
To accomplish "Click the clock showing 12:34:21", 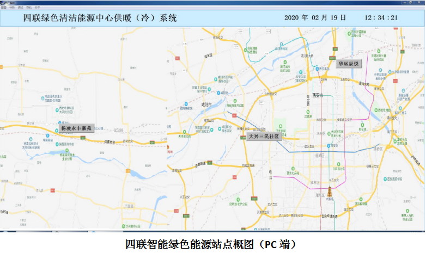I will 381,17.
